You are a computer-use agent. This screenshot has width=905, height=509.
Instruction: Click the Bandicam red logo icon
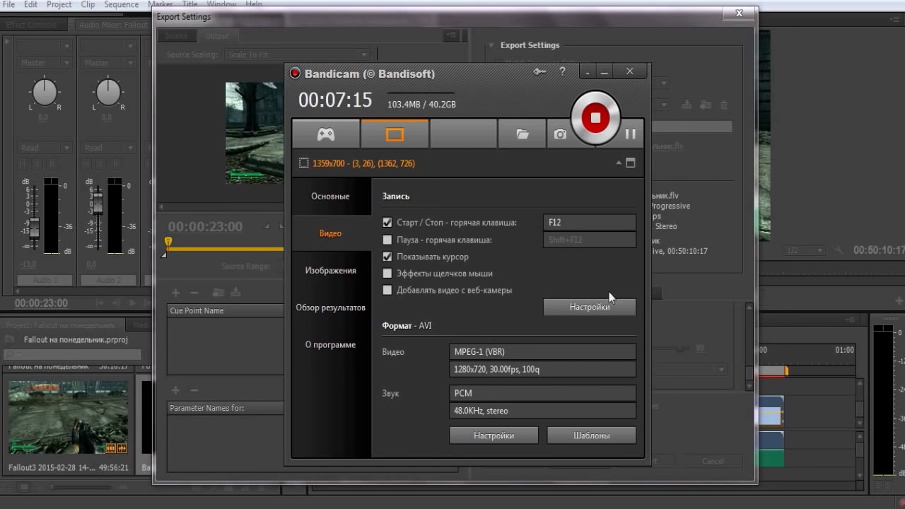296,74
